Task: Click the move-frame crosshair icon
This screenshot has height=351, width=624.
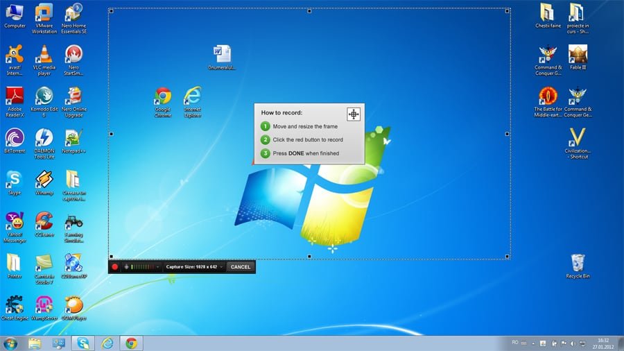Action: coord(354,114)
